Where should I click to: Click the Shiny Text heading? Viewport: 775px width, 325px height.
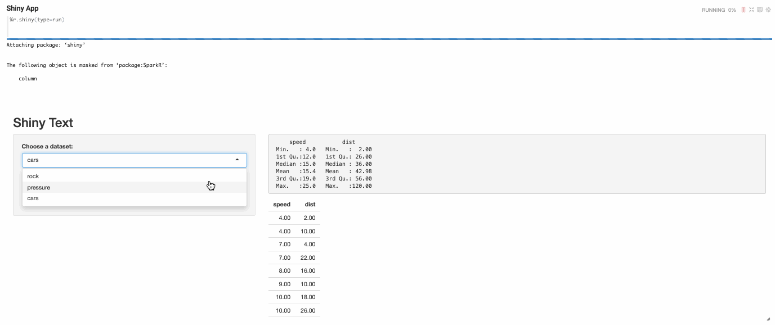[x=43, y=123]
